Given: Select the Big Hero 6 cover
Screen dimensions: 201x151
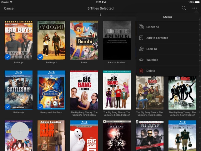Looking at the screenshot, I should pos(84,136).
